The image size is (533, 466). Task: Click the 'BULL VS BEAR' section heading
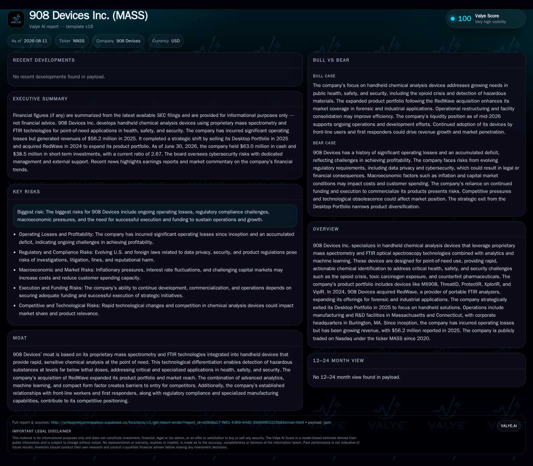point(331,60)
